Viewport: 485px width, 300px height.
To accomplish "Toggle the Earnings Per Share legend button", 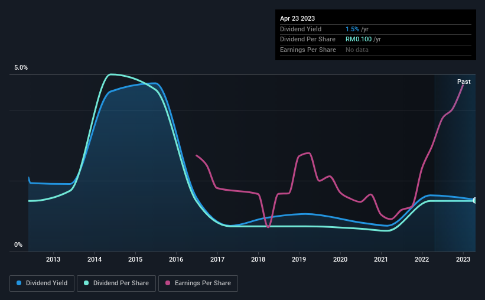I will click(x=198, y=283).
